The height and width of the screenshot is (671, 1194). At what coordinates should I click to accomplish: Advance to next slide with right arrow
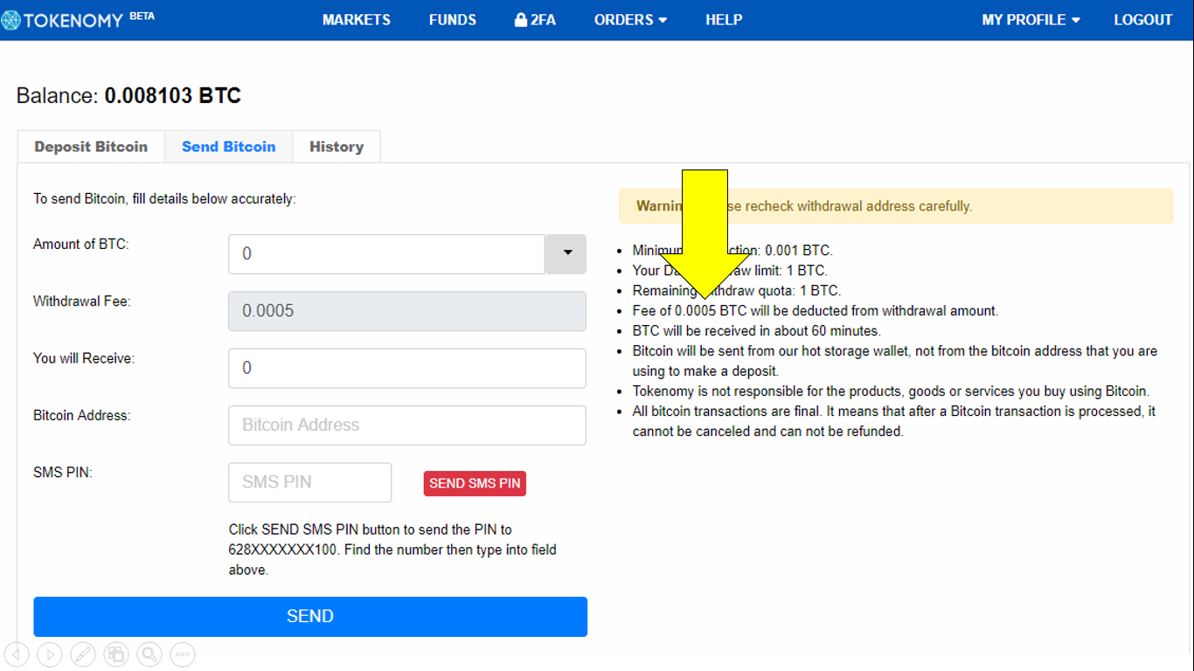(50, 654)
